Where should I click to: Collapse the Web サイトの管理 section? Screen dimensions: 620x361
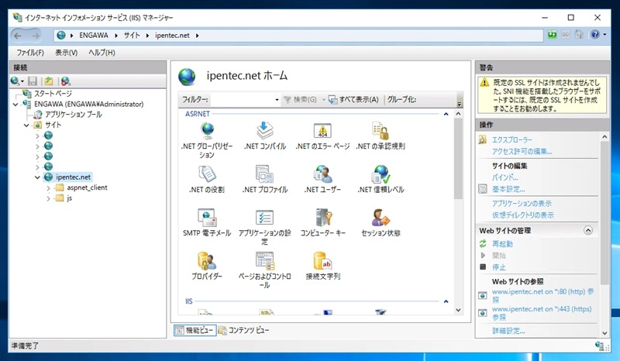pos(588,230)
